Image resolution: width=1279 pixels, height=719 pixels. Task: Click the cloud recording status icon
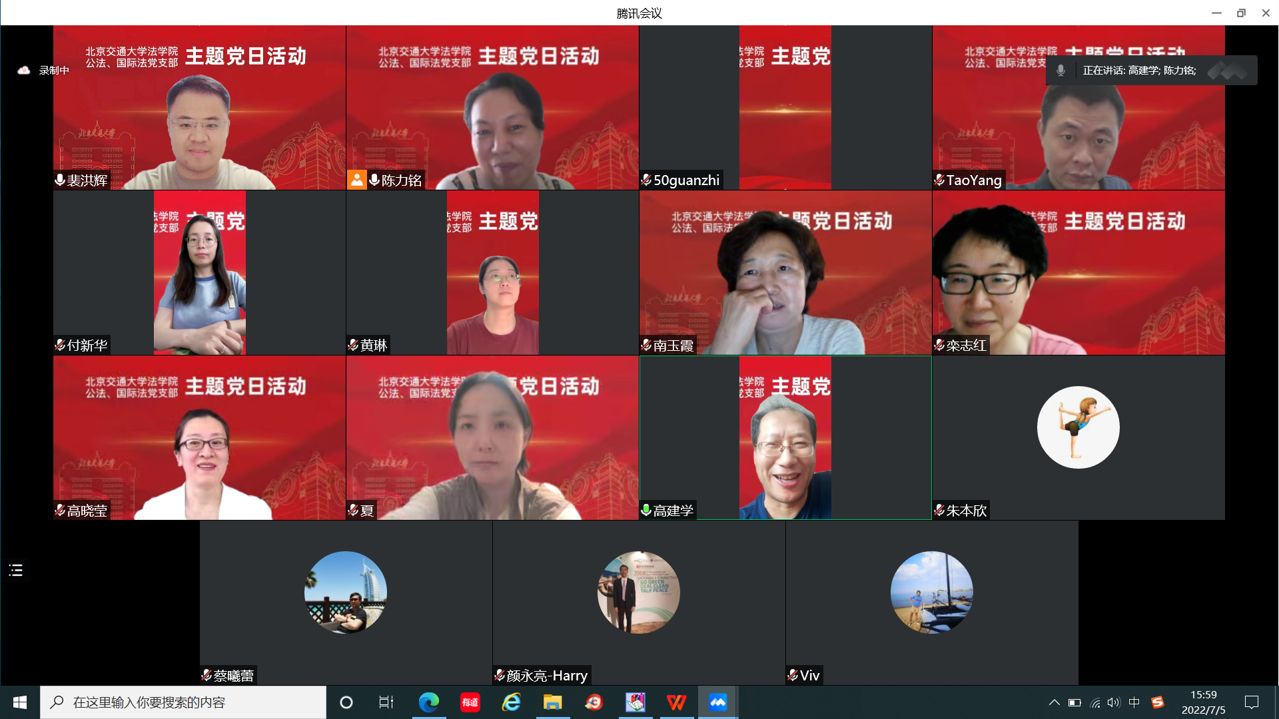coord(24,70)
